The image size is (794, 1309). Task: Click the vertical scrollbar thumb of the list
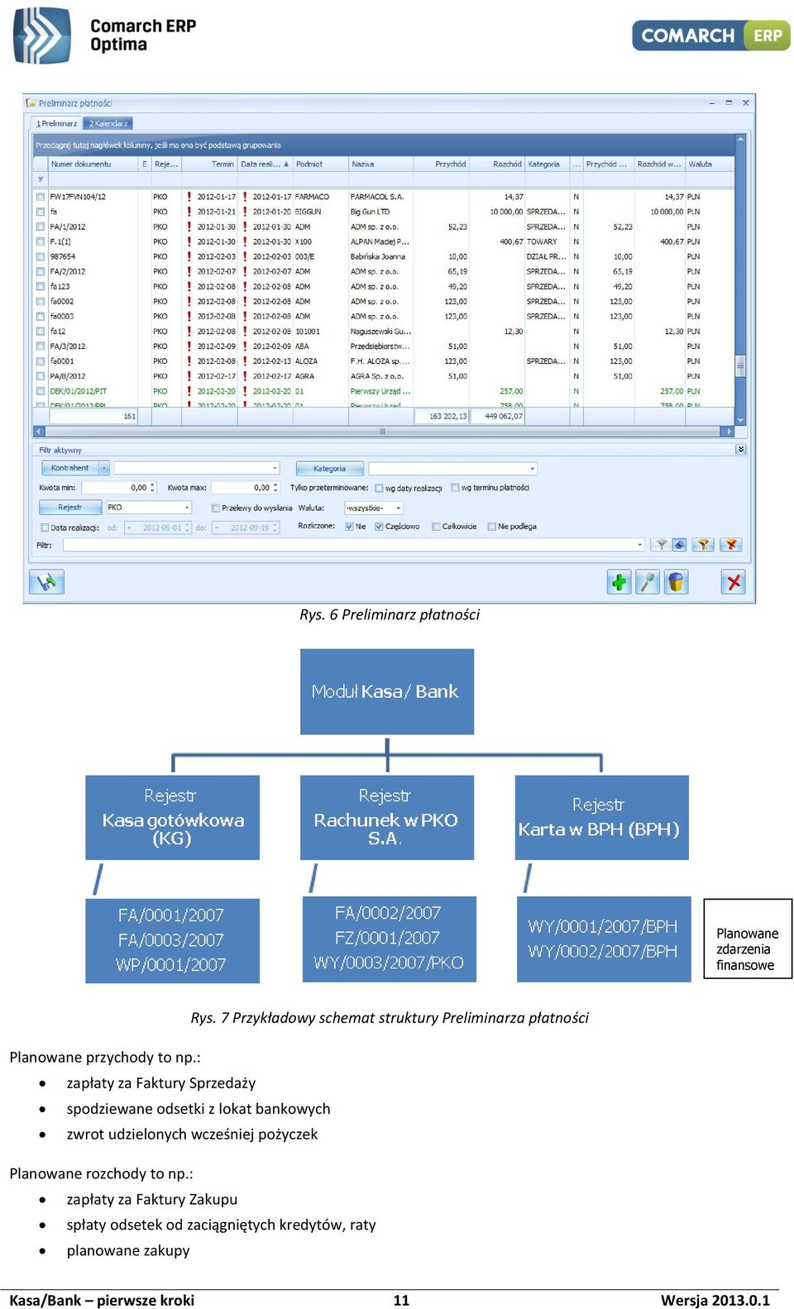(x=740, y=365)
